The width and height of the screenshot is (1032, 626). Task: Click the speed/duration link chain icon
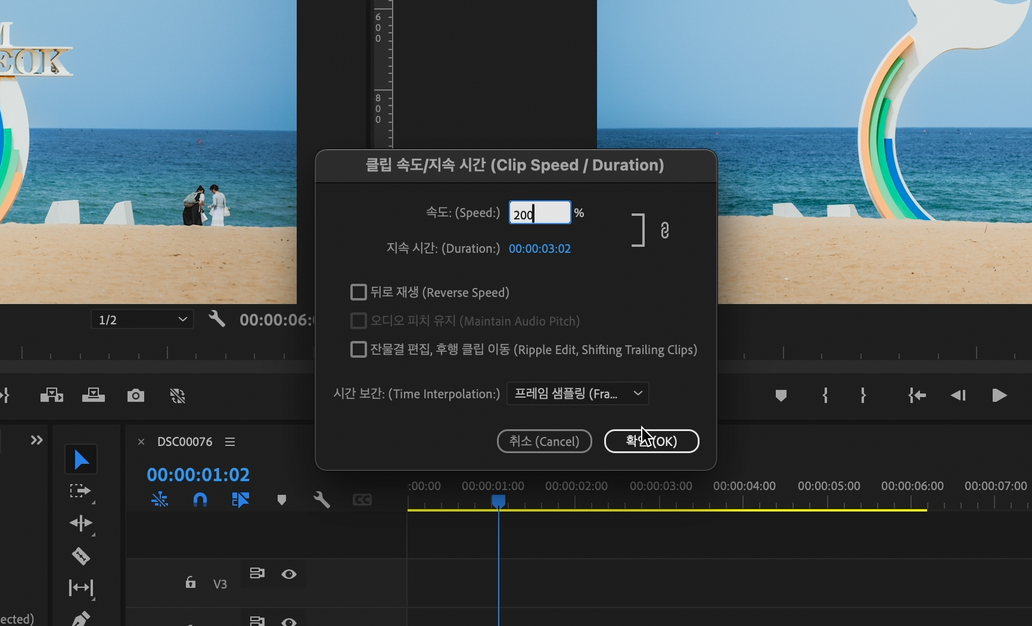665,230
